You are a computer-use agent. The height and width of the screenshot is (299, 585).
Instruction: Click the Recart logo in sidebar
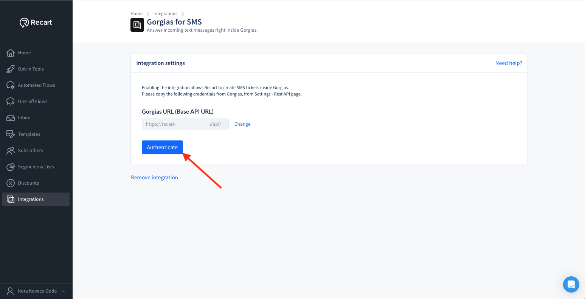(36, 23)
